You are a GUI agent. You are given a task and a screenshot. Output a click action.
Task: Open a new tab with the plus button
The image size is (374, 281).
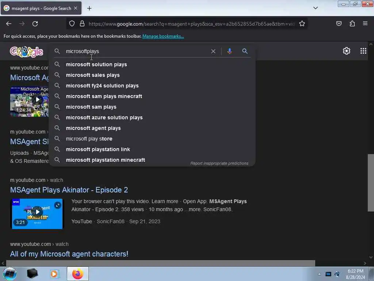(89, 8)
